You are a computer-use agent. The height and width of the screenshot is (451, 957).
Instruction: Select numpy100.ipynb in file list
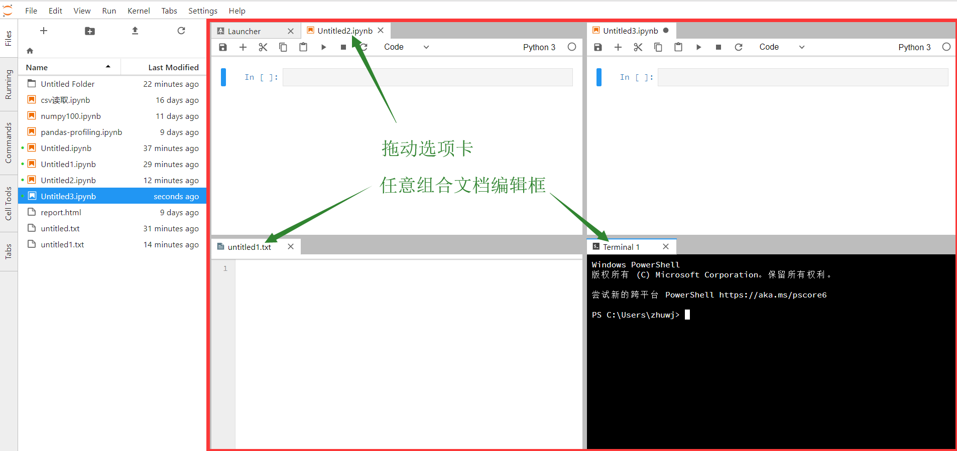coord(112,116)
